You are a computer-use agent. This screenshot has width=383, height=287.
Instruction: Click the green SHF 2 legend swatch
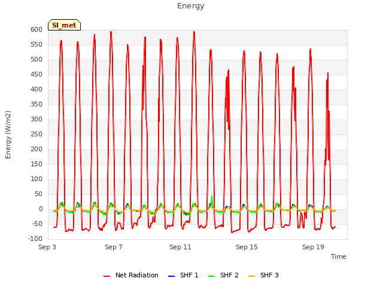coord(211,276)
